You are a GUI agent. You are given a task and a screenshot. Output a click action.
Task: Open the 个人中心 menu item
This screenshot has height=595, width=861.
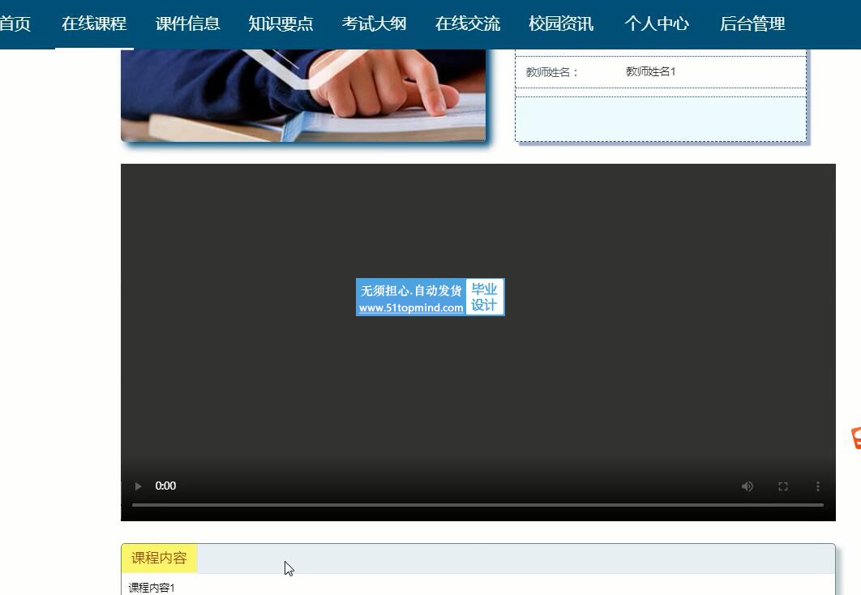click(x=656, y=24)
